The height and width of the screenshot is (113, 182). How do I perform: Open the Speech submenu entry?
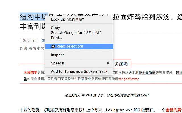click(79, 63)
